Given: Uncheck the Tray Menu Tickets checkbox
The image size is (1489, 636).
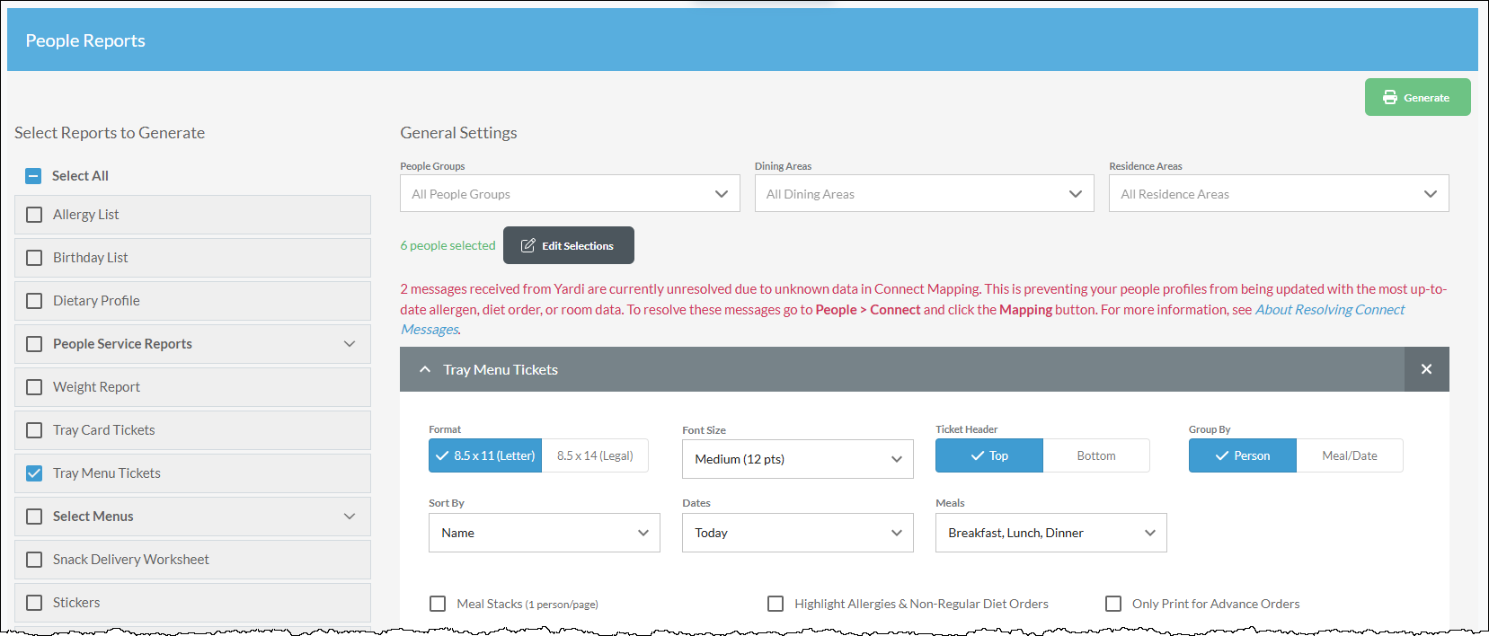Looking at the screenshot, I should pos(34,473).
